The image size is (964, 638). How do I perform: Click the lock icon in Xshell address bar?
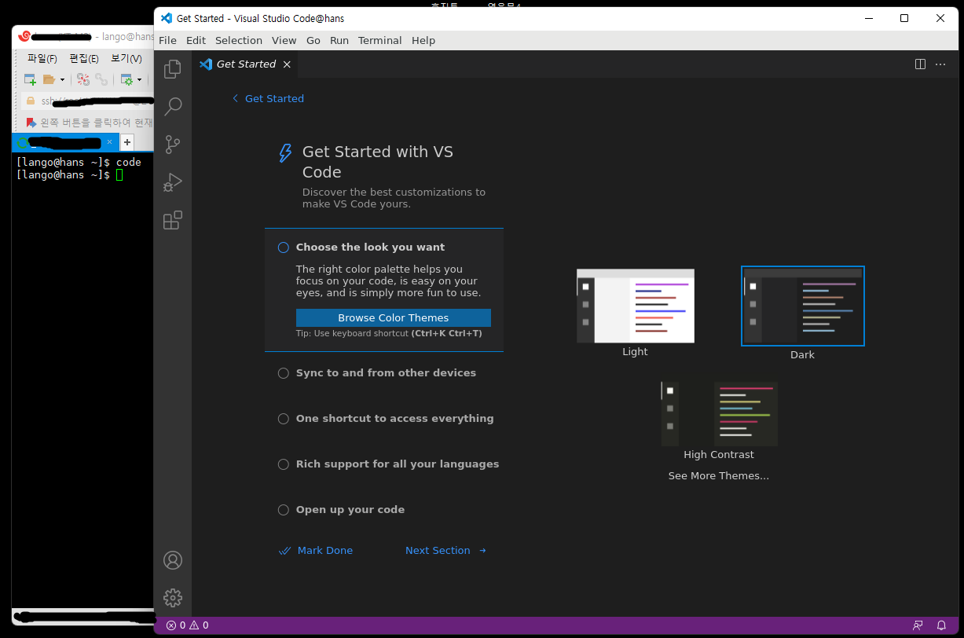[x=31, y=101]
